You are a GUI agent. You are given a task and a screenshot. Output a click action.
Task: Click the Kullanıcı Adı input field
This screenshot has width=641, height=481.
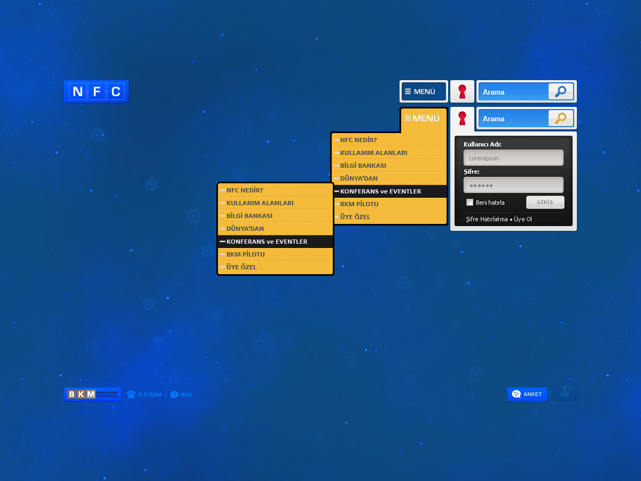(x=513, y=158)
